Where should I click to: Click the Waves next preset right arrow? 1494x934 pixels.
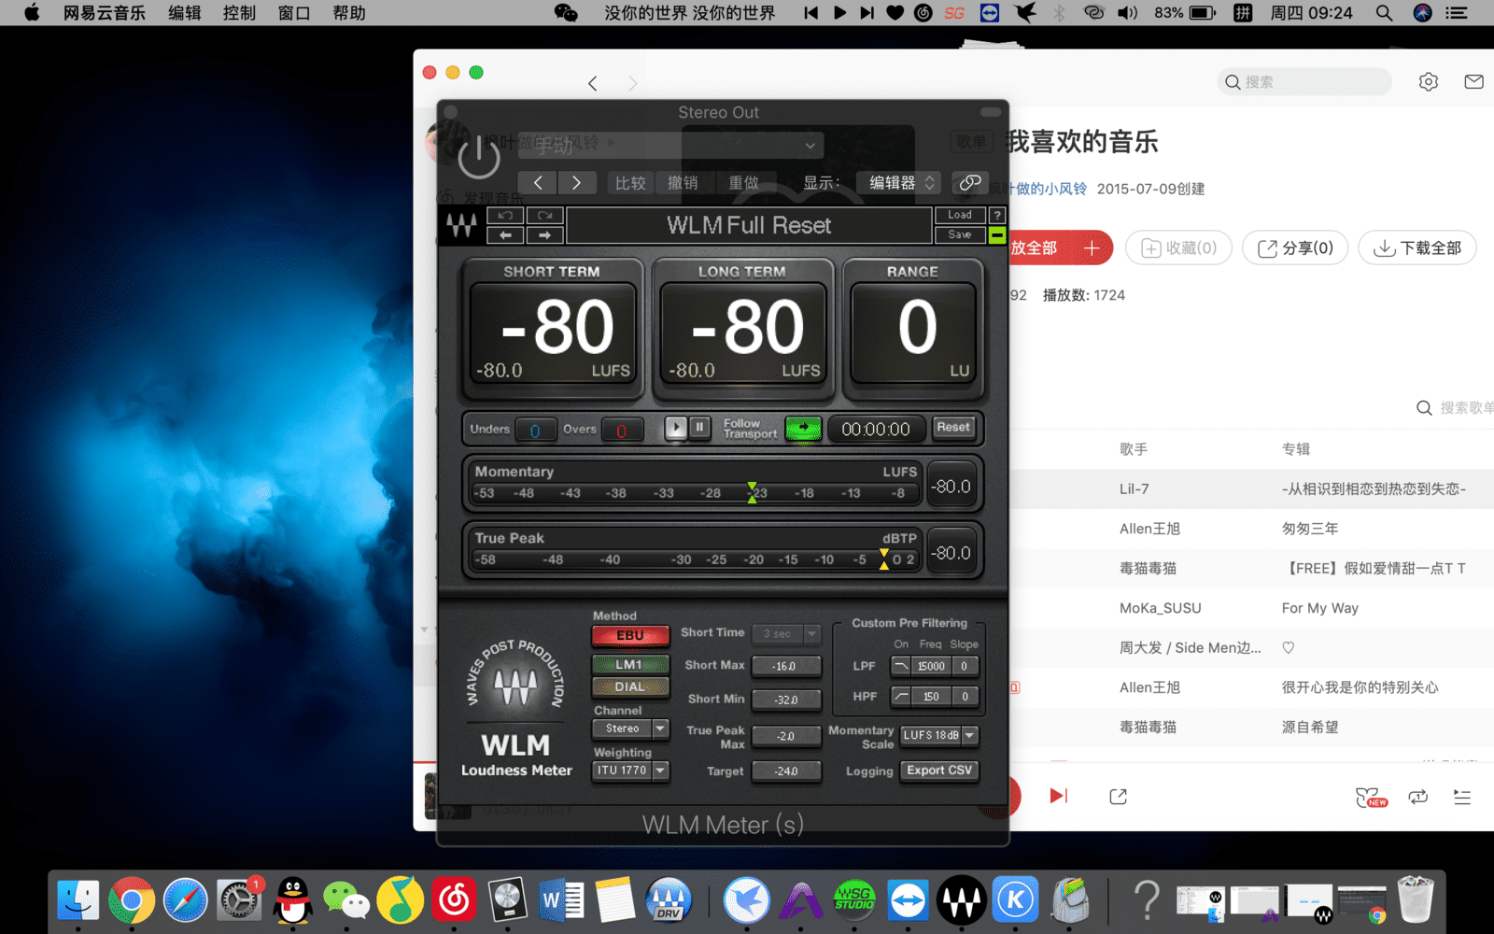pos(544,235)
